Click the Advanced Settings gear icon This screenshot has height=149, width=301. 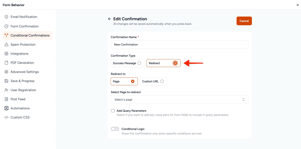click(x=6, y=72)
